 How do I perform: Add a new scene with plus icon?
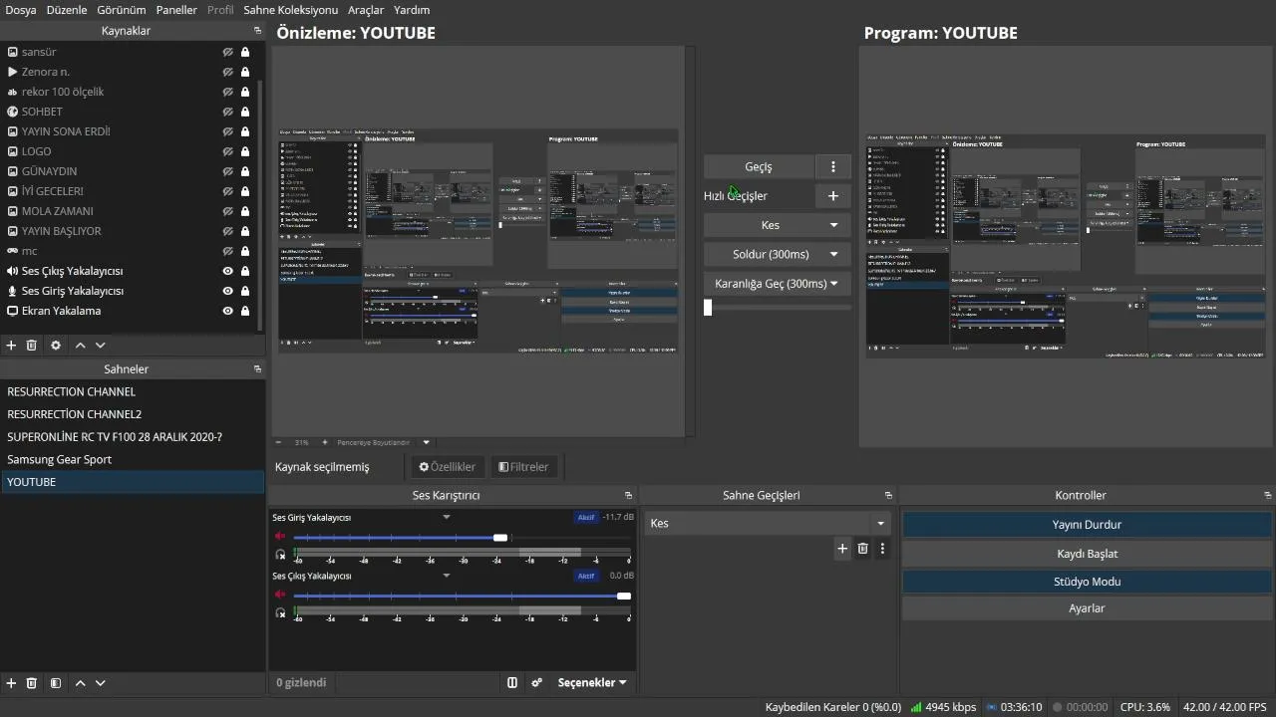coord(12,683)
